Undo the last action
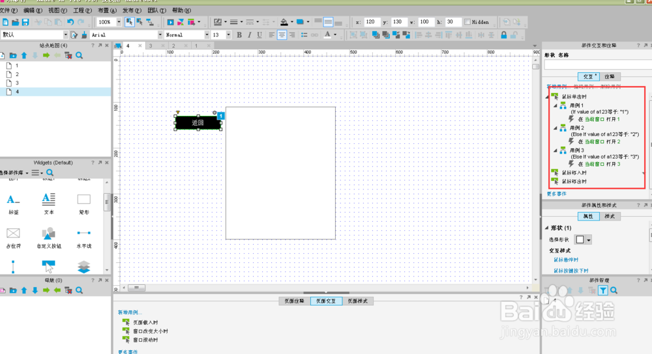Viewport: 652px width, 354px height. tap(70, 22)
